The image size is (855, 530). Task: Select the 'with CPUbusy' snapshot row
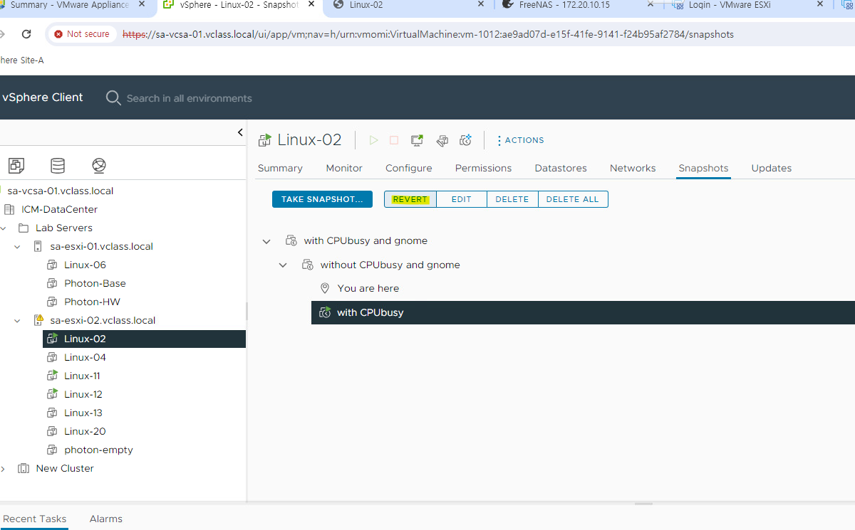583,312
